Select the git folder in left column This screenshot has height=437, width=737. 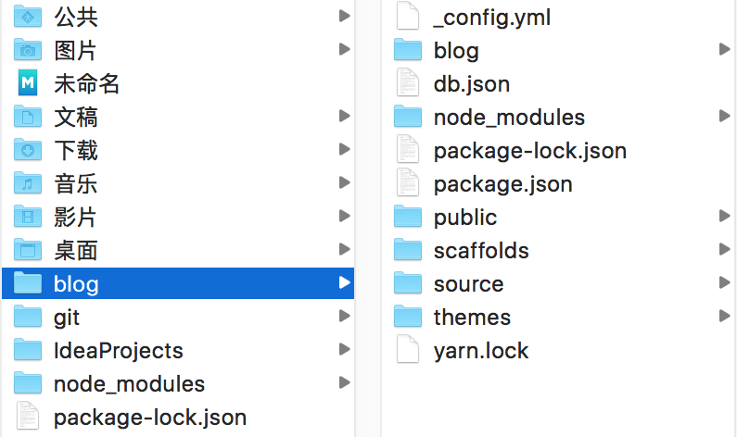coord(67,317)
